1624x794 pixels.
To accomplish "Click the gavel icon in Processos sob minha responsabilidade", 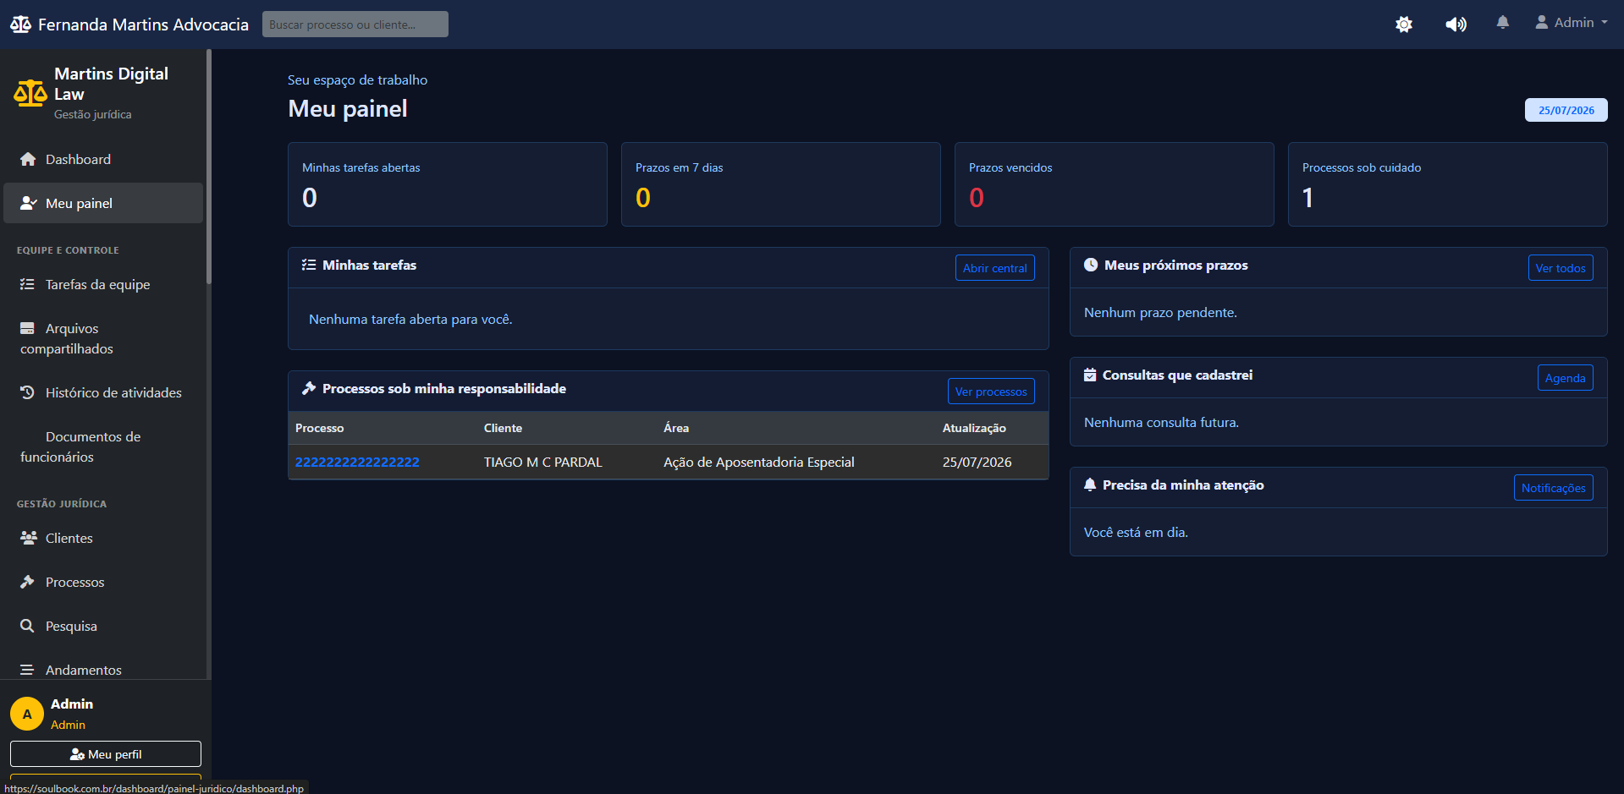I will pos(309,388).
